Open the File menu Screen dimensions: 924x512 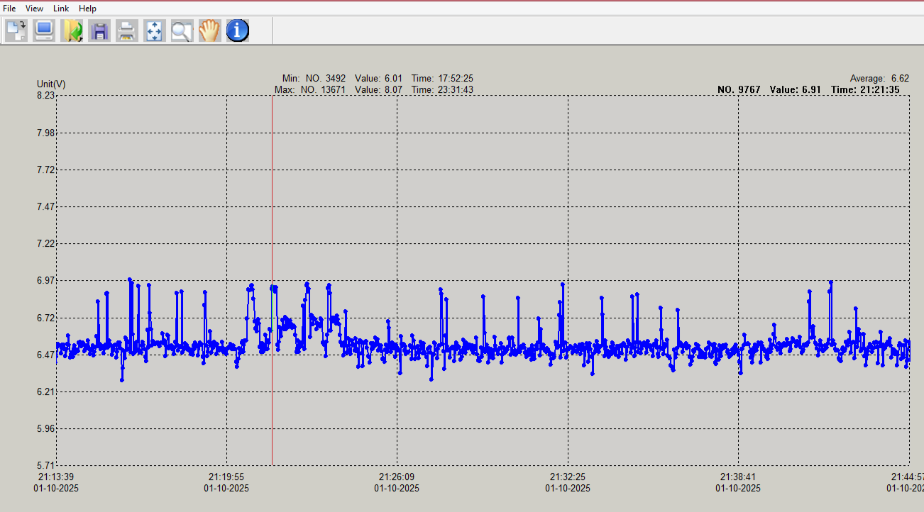coord(9,9)
